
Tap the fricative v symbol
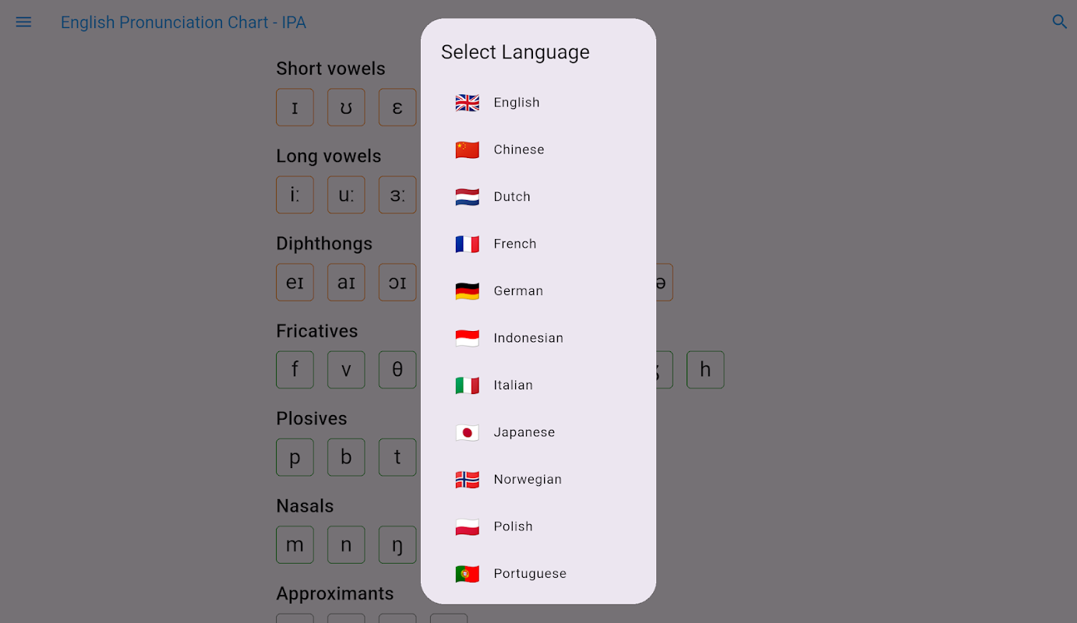coord(346,370)
